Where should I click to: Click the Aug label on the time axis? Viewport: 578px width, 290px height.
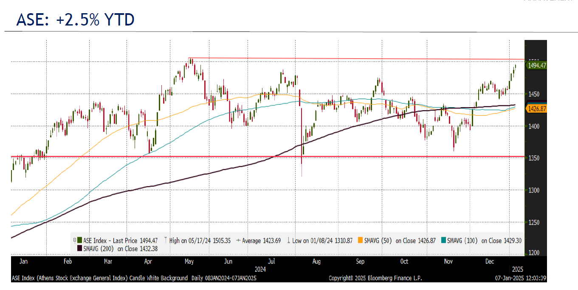point(317,261)
